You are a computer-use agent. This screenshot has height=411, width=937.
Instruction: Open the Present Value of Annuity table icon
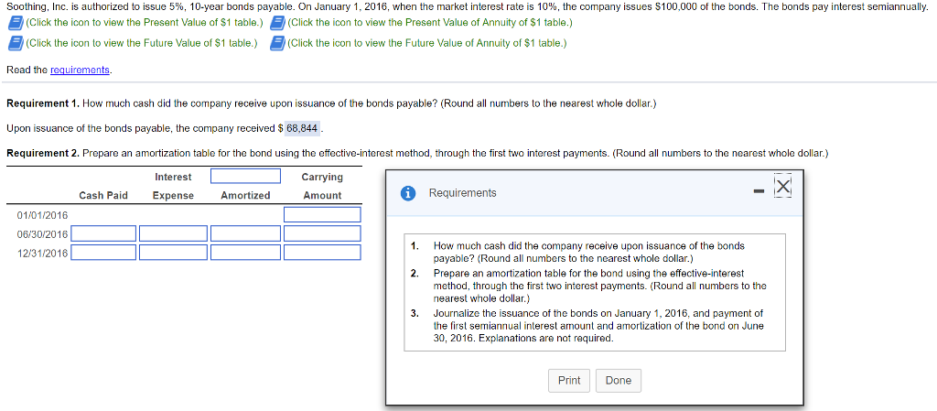276,23
